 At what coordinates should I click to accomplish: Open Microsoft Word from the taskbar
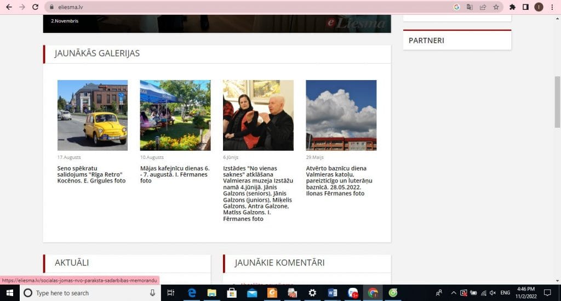point(332,293)
